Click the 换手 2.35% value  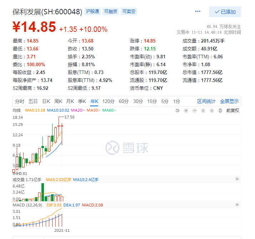(x=88, y=57)
